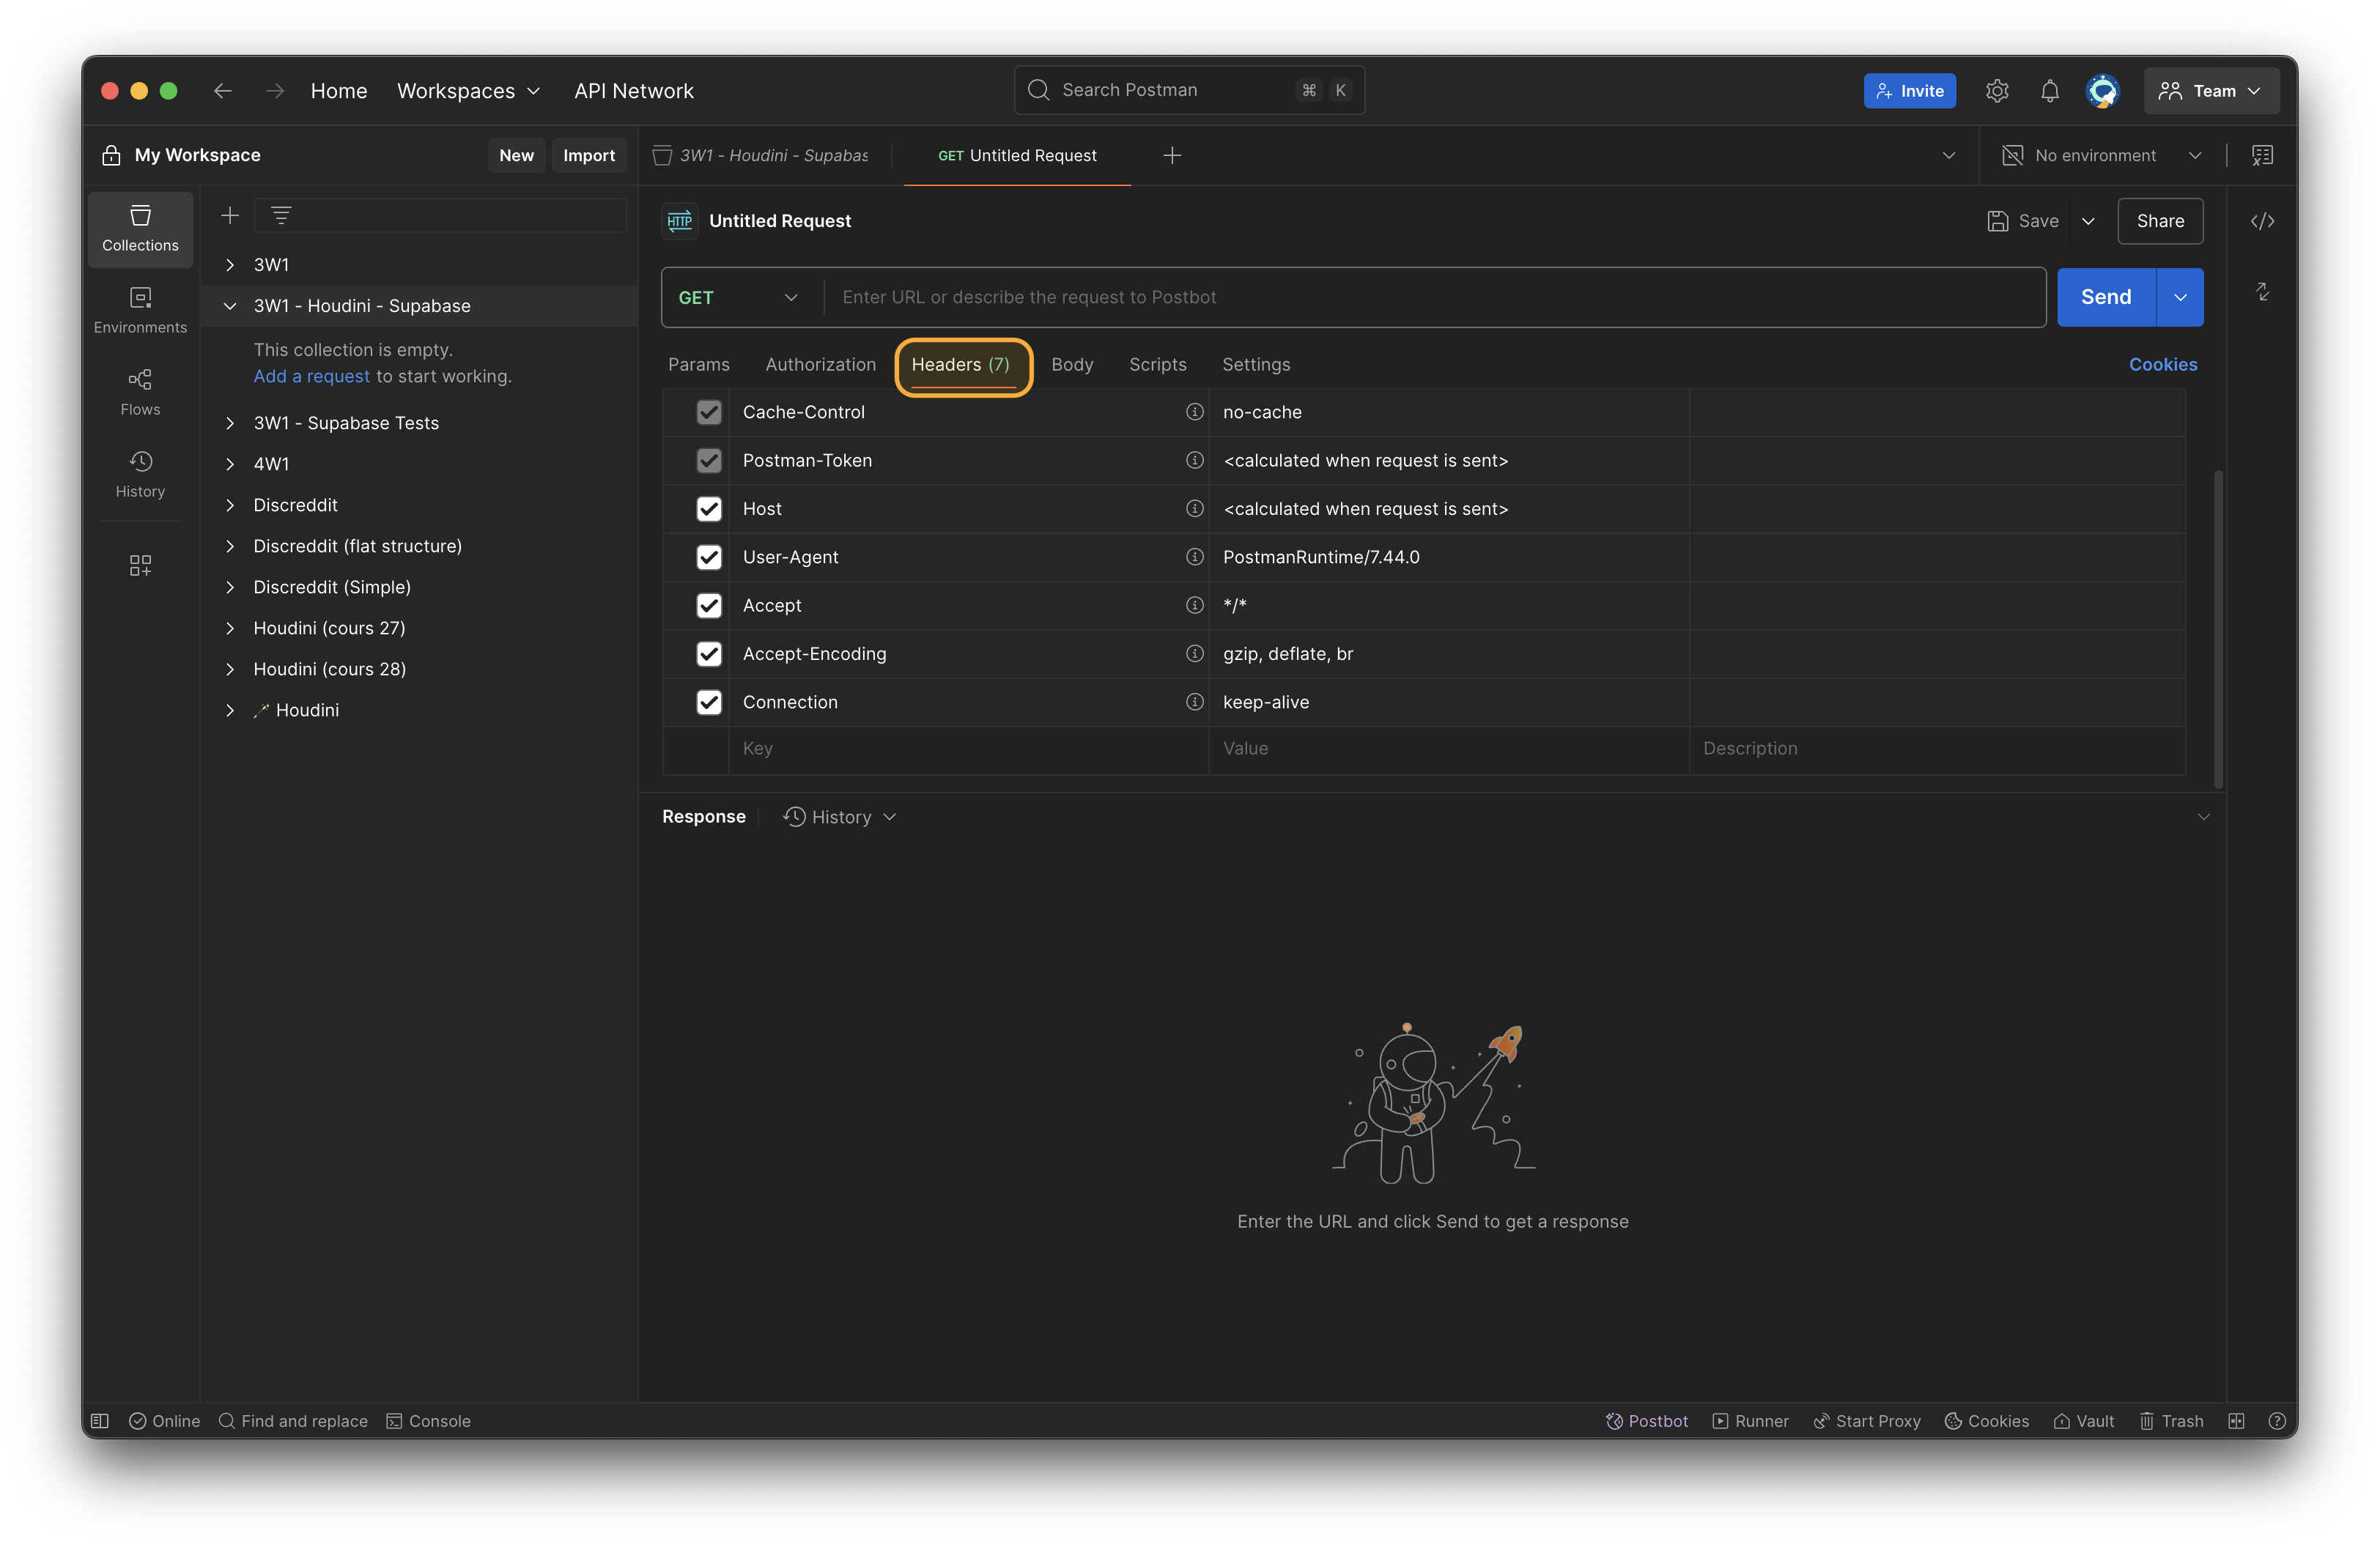Open Vault from the status bar

[x=2084, y=1420]
